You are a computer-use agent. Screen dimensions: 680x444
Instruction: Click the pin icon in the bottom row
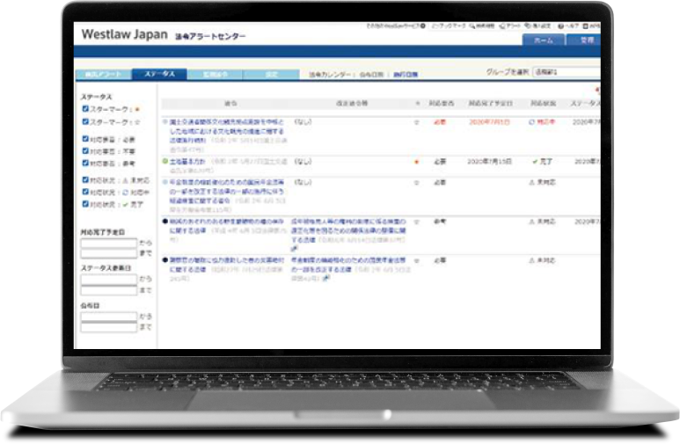pos(326,278)
